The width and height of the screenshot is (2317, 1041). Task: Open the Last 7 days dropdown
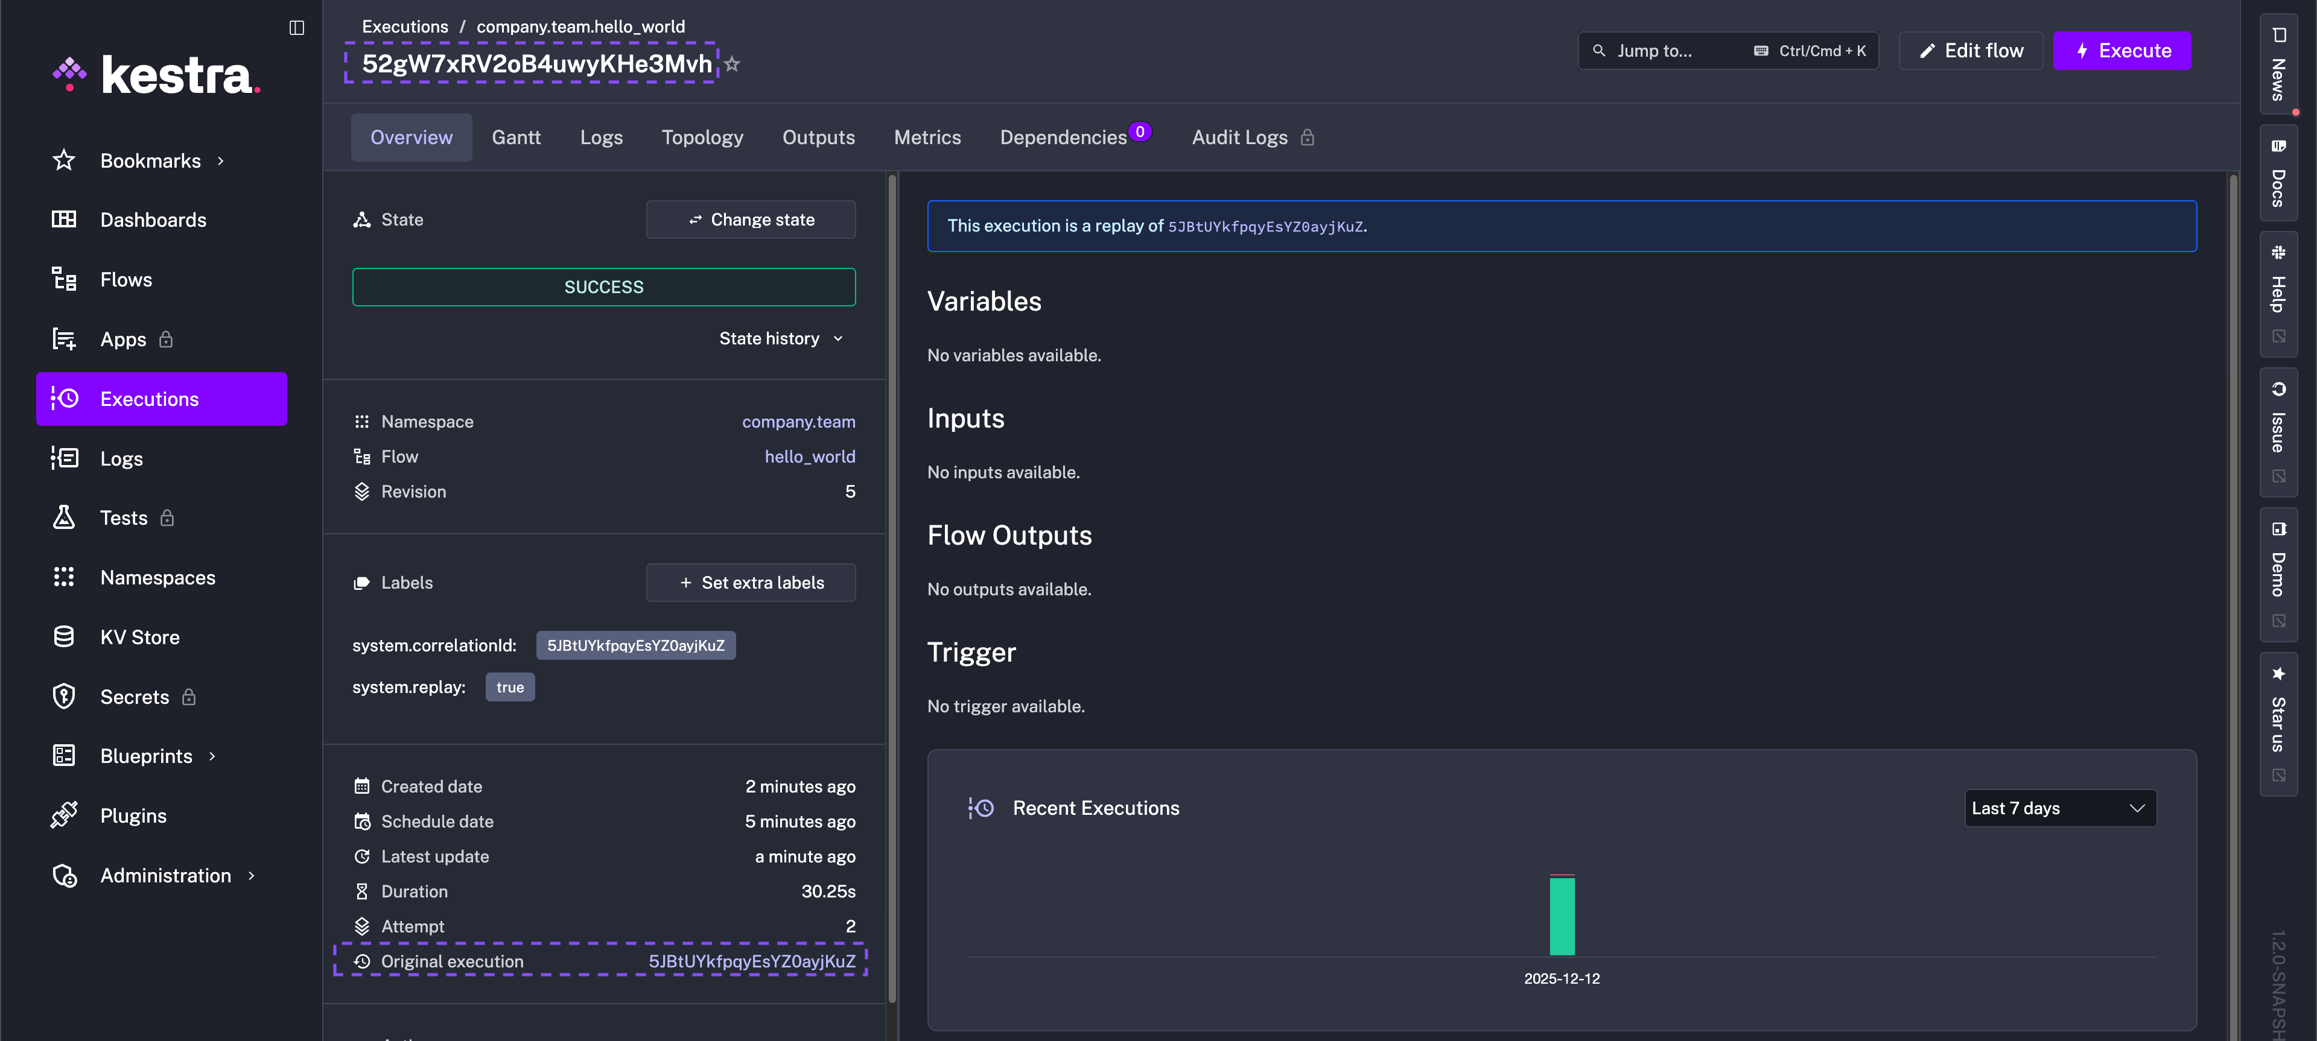point(2059,808)
